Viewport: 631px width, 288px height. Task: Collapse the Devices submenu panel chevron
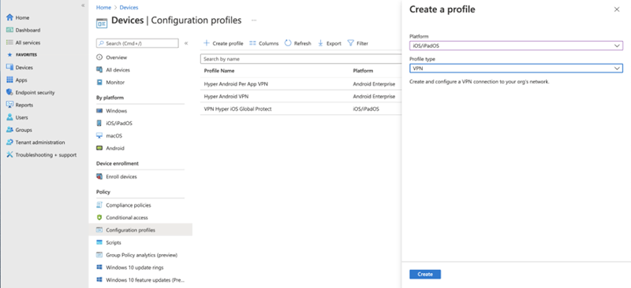[186, 43]
